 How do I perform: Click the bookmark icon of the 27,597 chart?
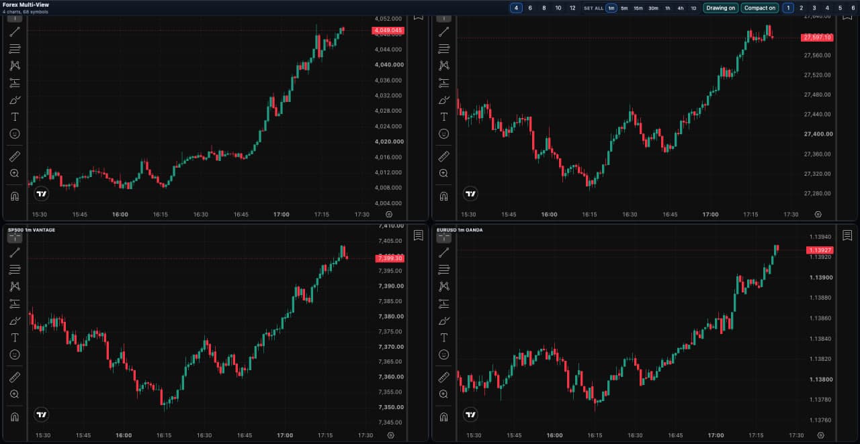pyautogui.click(x=847, y=17)
